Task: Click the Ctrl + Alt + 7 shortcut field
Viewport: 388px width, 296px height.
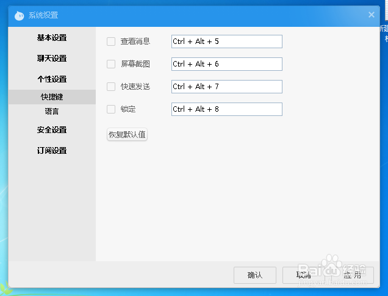Action: tap(227, 87)
